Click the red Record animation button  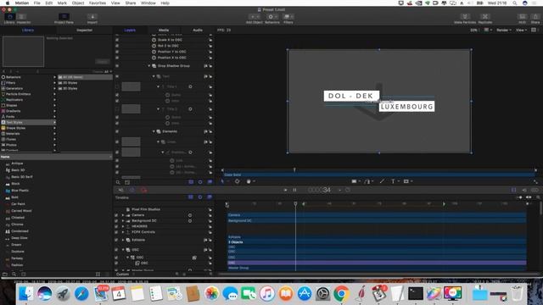pos(143,190)
